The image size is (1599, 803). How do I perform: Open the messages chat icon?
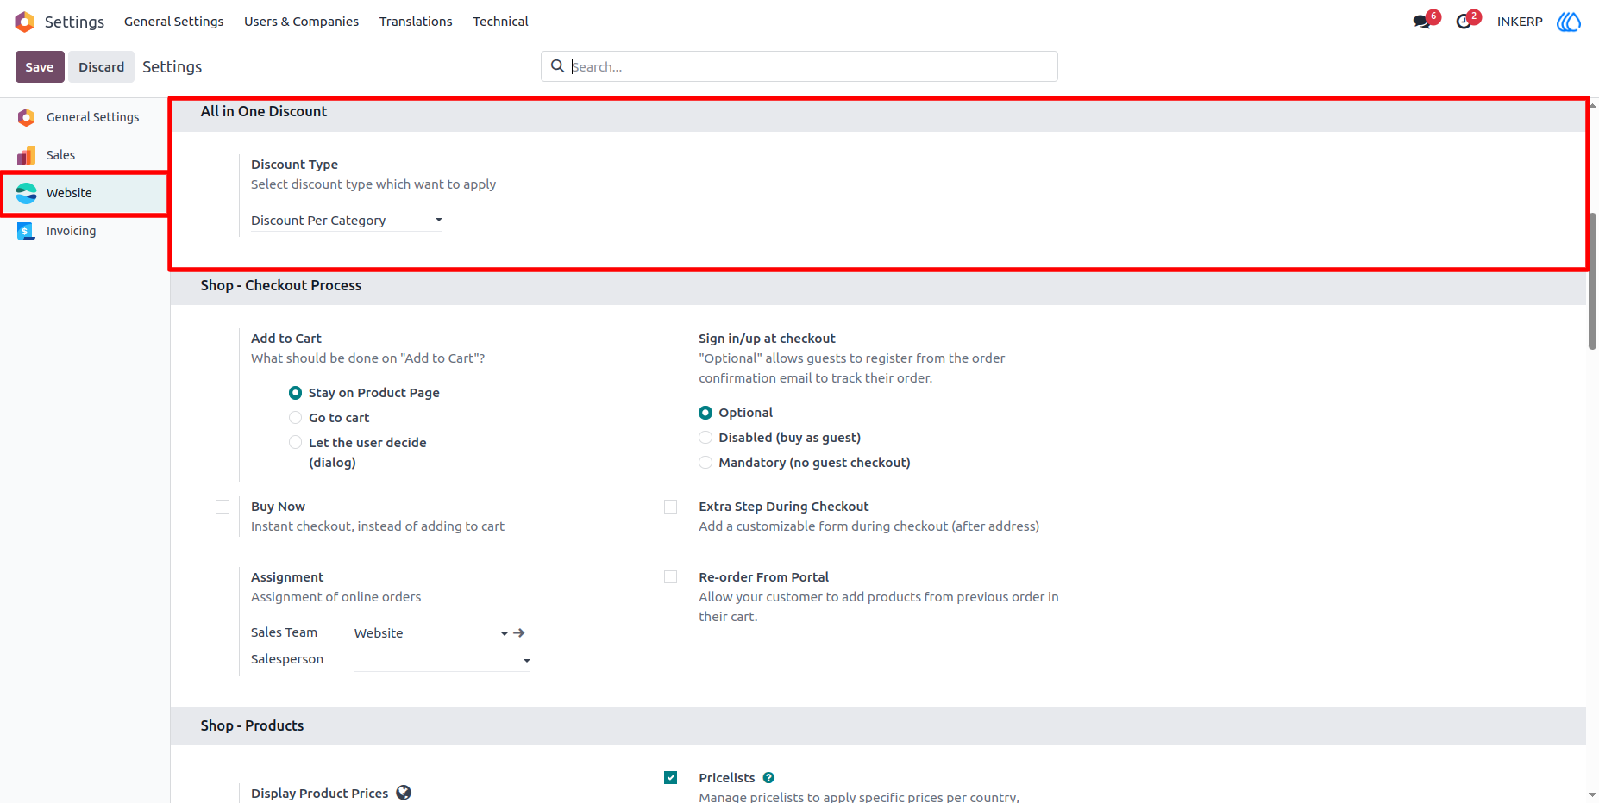(1422, 22)
